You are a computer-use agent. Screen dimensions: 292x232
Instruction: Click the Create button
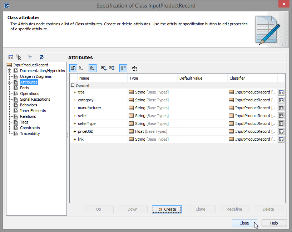point(167,209)
